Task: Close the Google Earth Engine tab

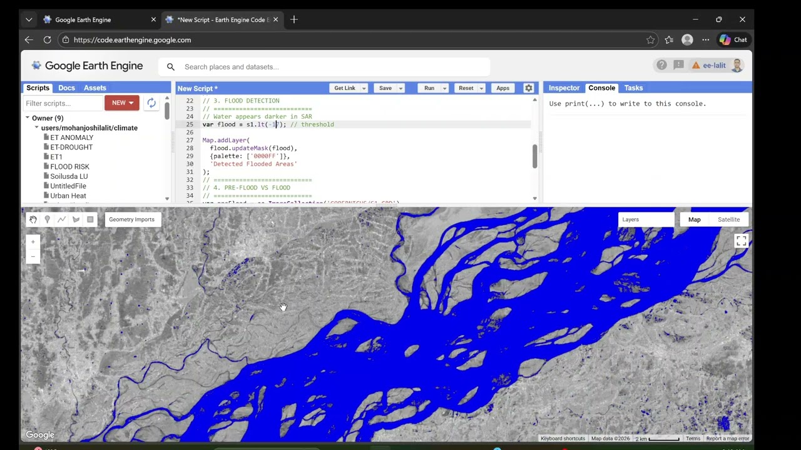Action: coord(153,19)
